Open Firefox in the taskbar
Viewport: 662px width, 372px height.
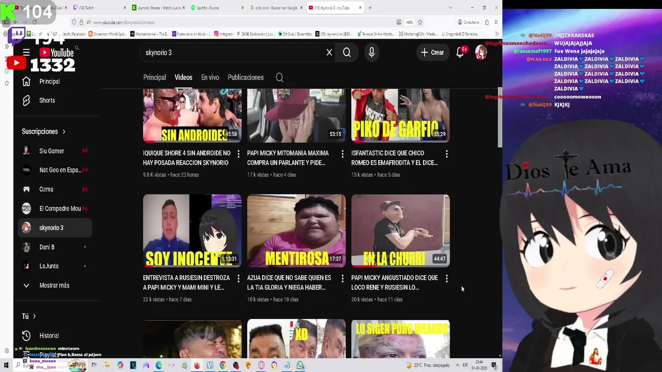pyautogui.click(x=197, y=365)
